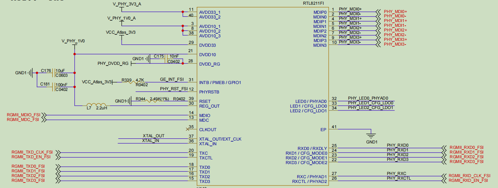Click the RGMII_RXD_EN_FSI port
498x188 pixels.
click(x=465, y=181)
